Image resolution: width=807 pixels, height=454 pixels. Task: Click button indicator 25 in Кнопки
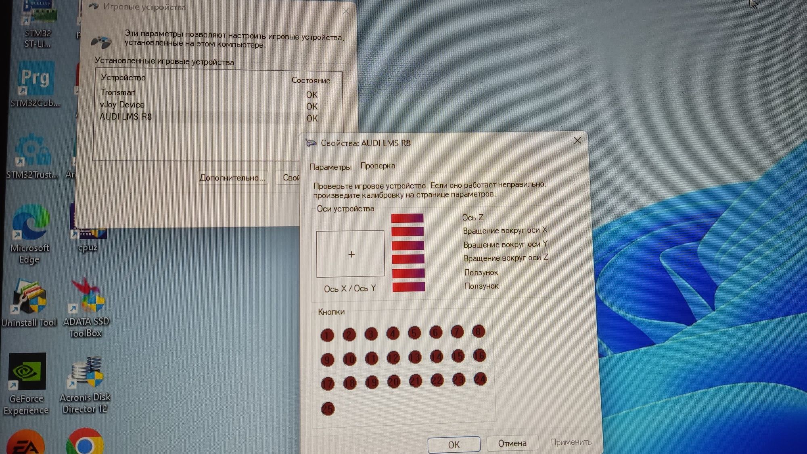point(328,409)
